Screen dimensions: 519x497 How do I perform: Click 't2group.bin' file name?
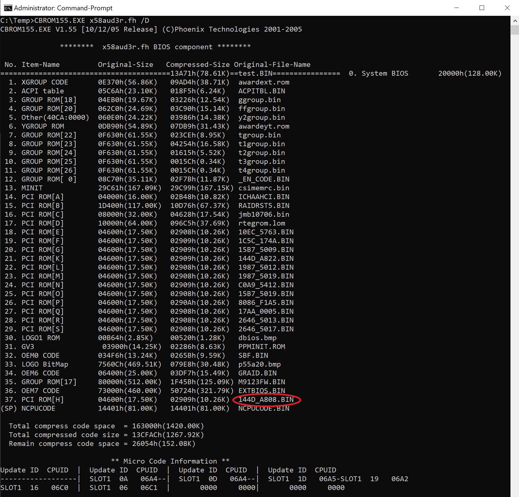tap(262, 153)
